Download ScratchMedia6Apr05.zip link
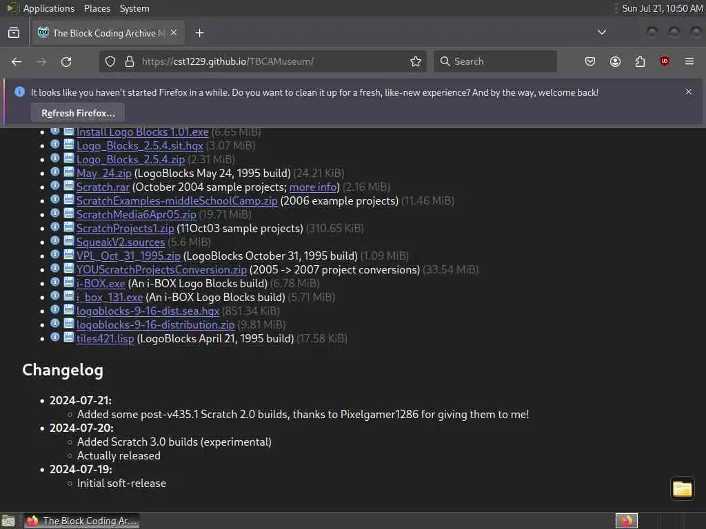Image resolution: width=706 pixels, height=529 pixels. pyautogui.click(x=137, y=215)
